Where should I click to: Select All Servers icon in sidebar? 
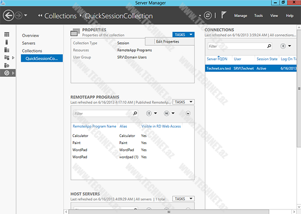tap(7, 50)
